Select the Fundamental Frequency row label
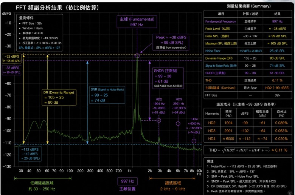 tap(220, 21)
